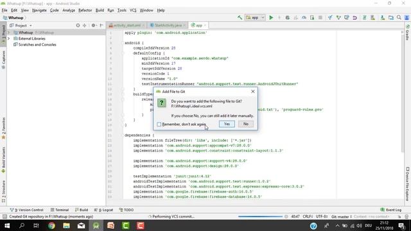
Task: Open the Gradle side panel
Action: click(x=407, y=33)
